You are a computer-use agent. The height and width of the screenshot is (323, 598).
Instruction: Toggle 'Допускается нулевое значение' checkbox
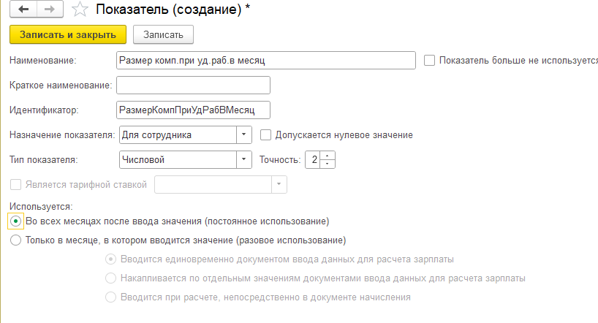coord(265,134)
